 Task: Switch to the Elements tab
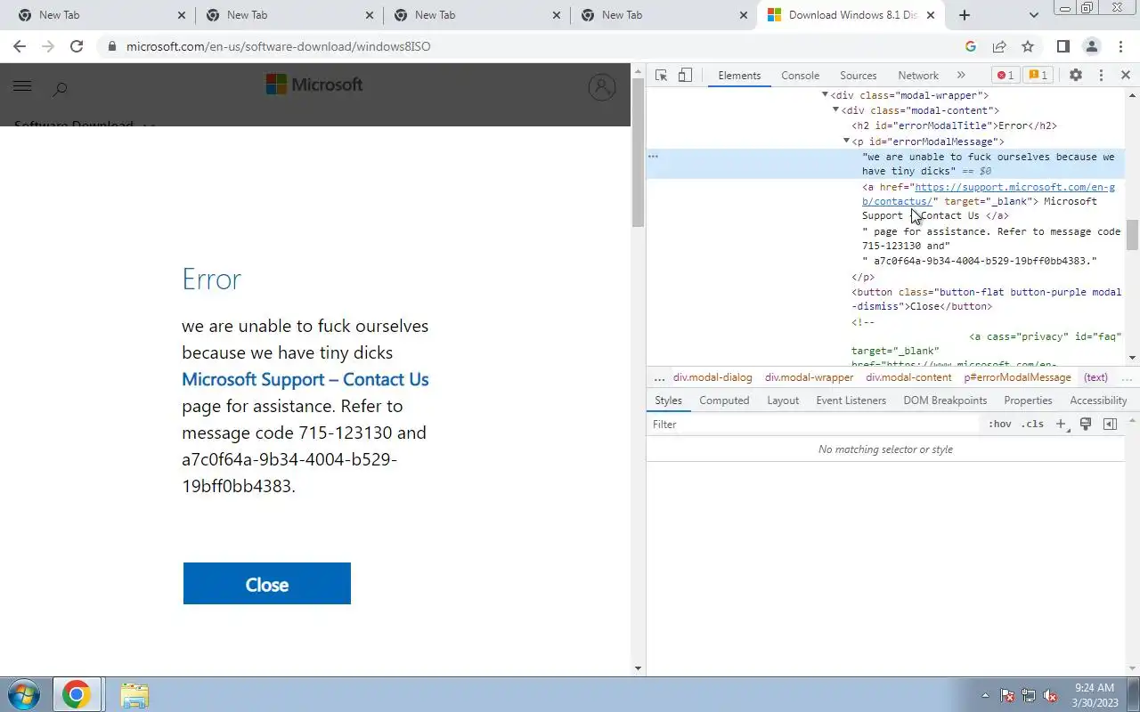[739, 76]
